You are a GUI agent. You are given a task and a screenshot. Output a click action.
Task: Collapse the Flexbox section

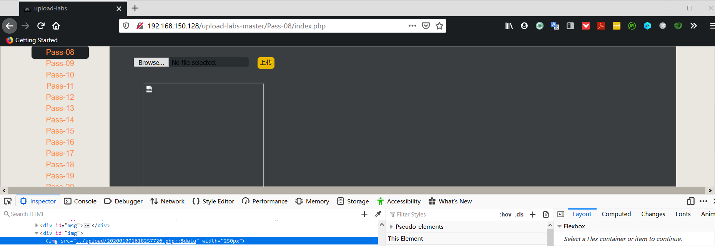pos(559,226)
